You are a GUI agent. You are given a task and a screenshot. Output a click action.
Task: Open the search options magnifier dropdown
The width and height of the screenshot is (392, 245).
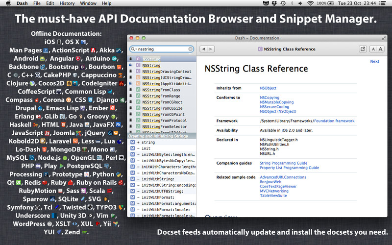tap(133, 49)
